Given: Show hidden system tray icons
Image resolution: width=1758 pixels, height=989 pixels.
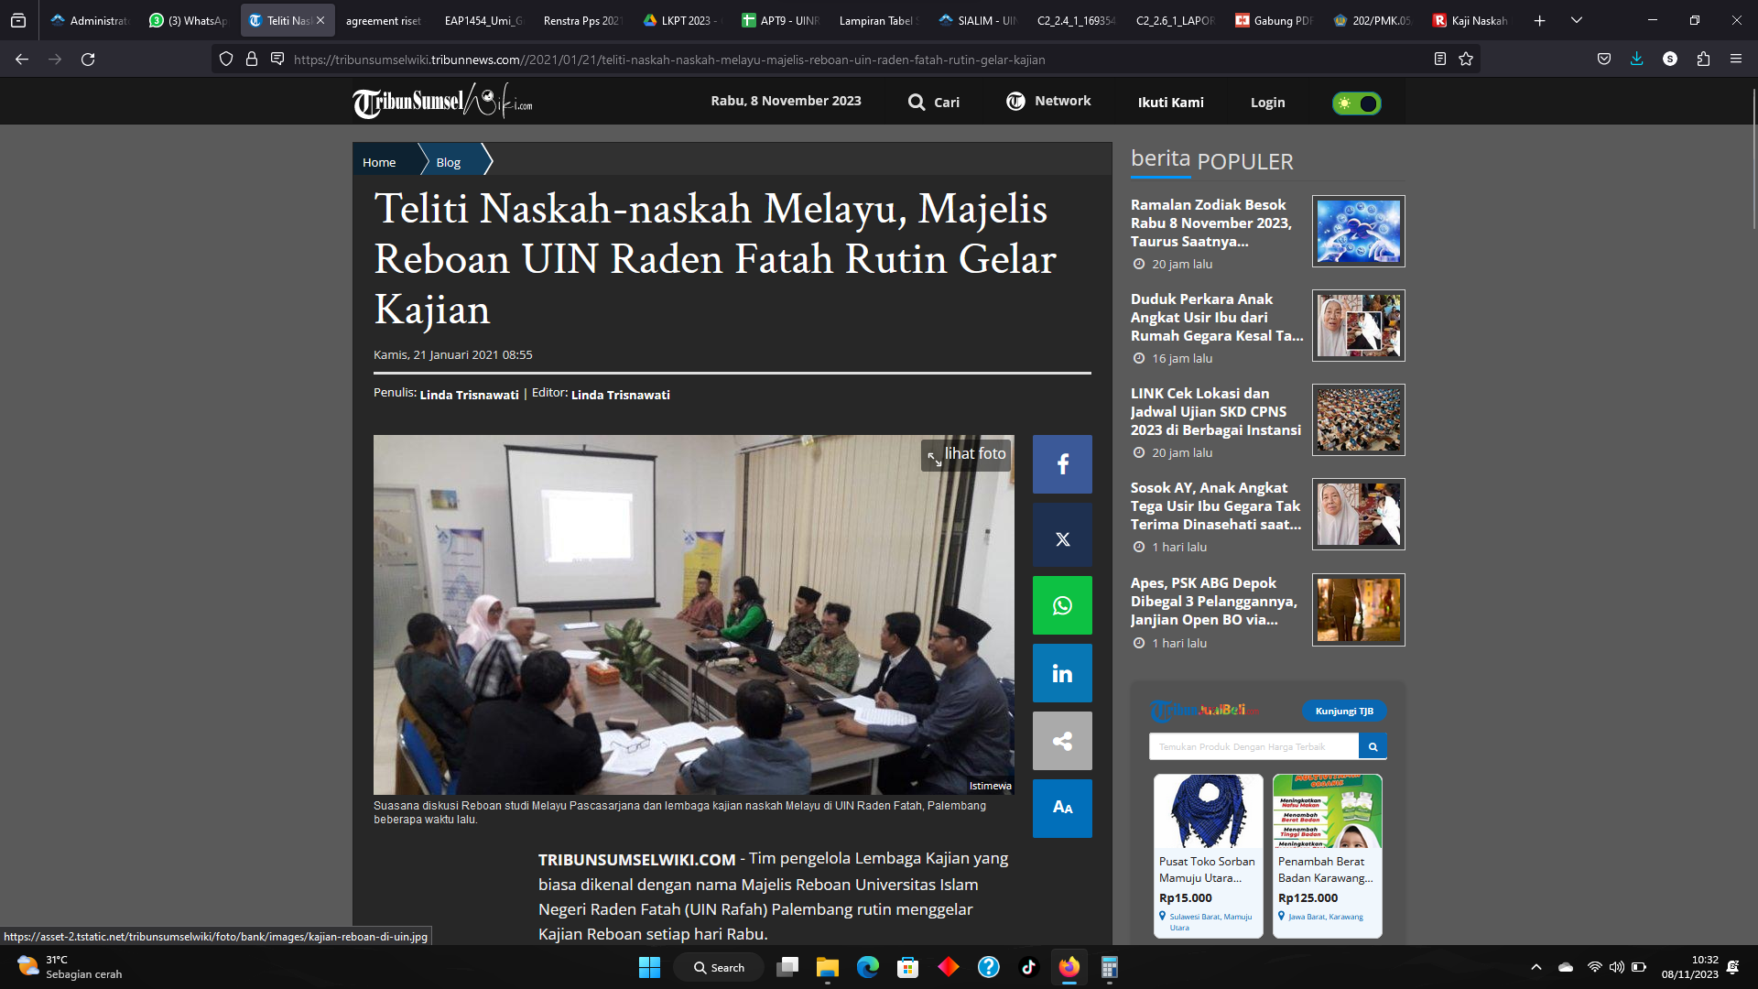Looking at the screenshot, I should tap(1536, 967).
